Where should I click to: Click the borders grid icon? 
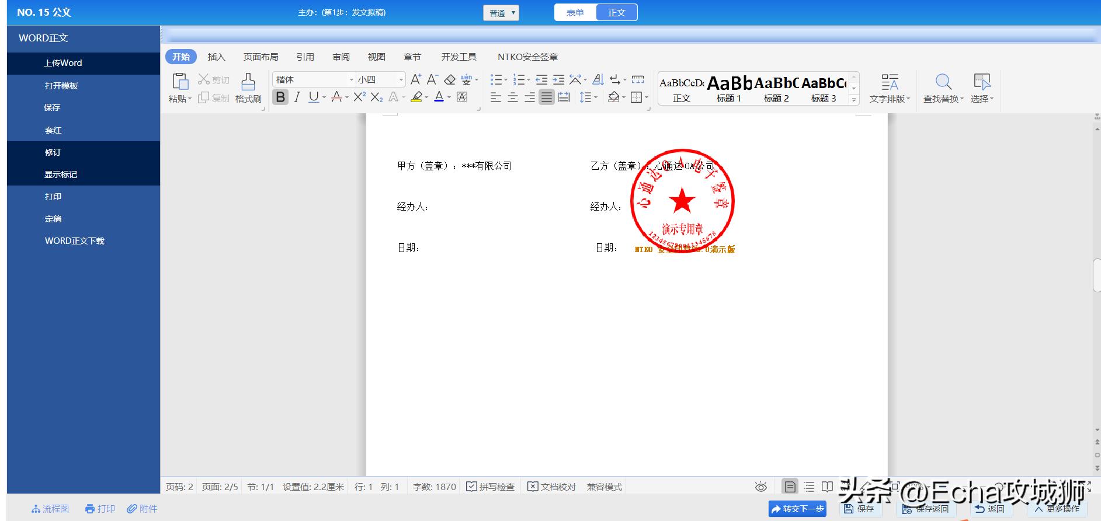[637, 97]
